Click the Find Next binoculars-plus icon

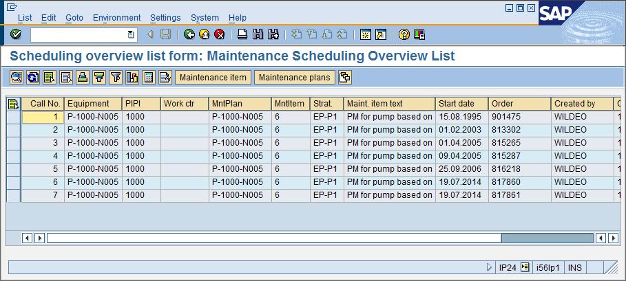(x=273, y=34)
